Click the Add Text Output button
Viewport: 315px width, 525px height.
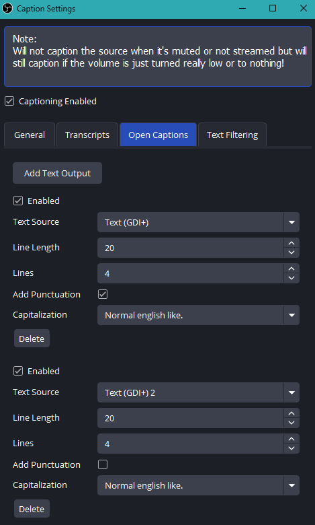click(58, 173)
